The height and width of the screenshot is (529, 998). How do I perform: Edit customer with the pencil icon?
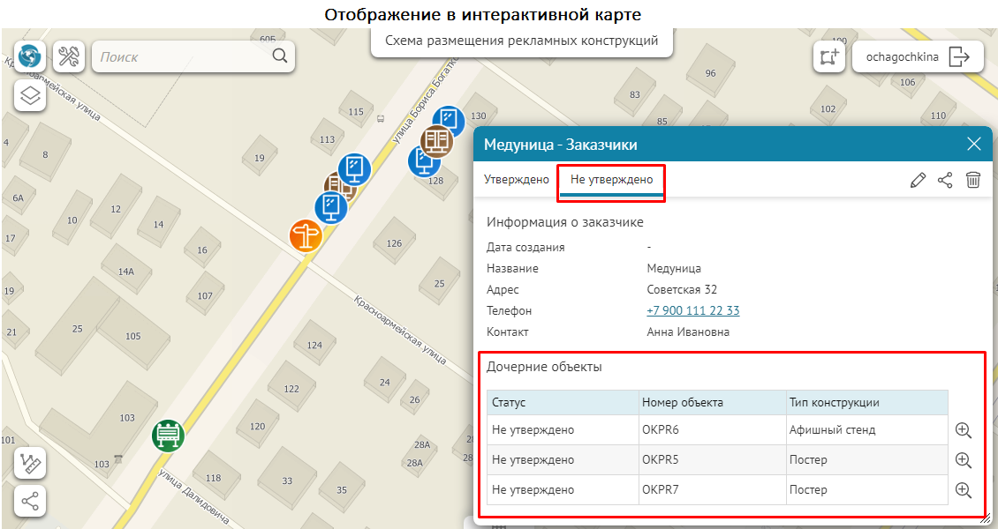918,180
